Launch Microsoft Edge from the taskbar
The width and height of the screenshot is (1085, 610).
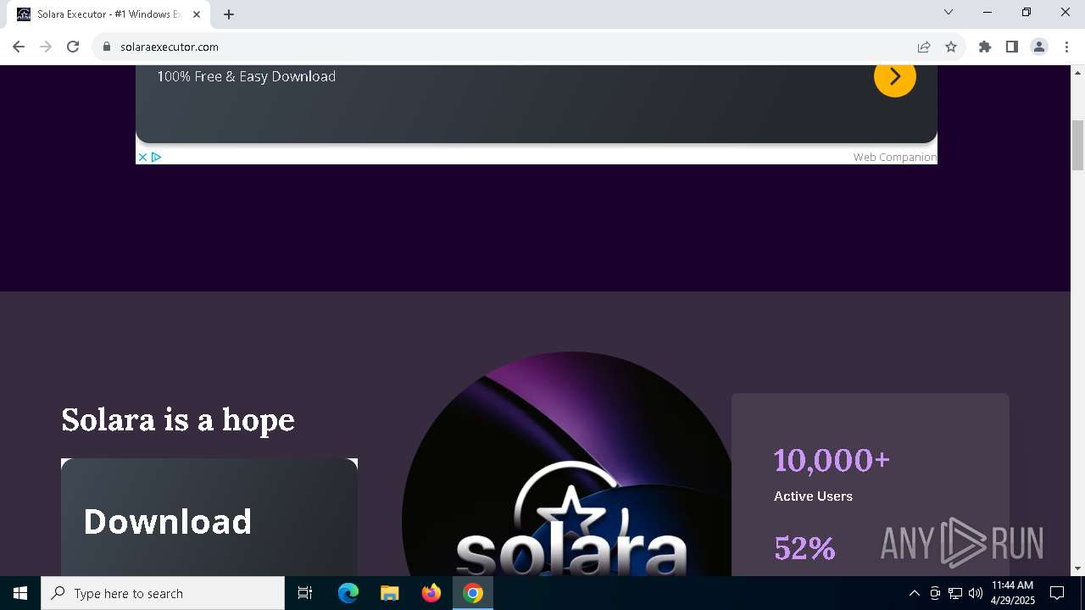[x=348, y=593]
